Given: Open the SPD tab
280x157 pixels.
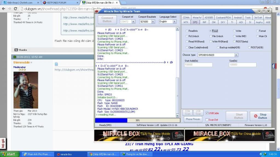Looking at the screenshot, I should pos(195,22).
